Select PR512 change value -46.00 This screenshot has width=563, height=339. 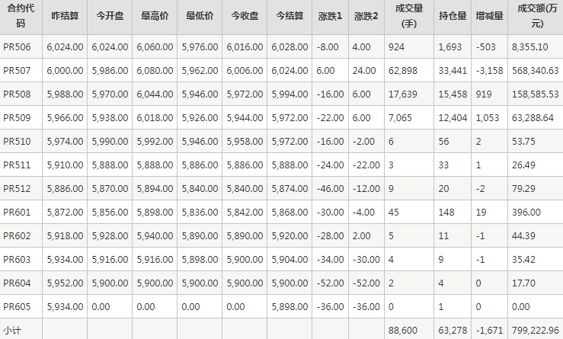point(331,189)
